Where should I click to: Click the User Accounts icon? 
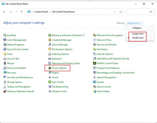[94, 87]
